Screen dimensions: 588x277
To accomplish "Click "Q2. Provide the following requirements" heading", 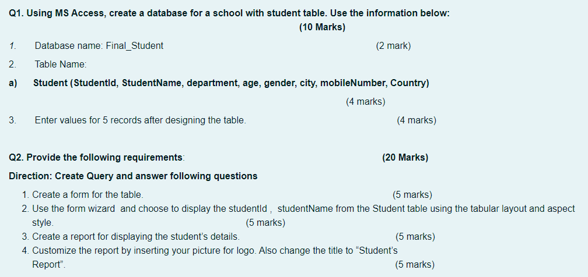I will 96,158.
